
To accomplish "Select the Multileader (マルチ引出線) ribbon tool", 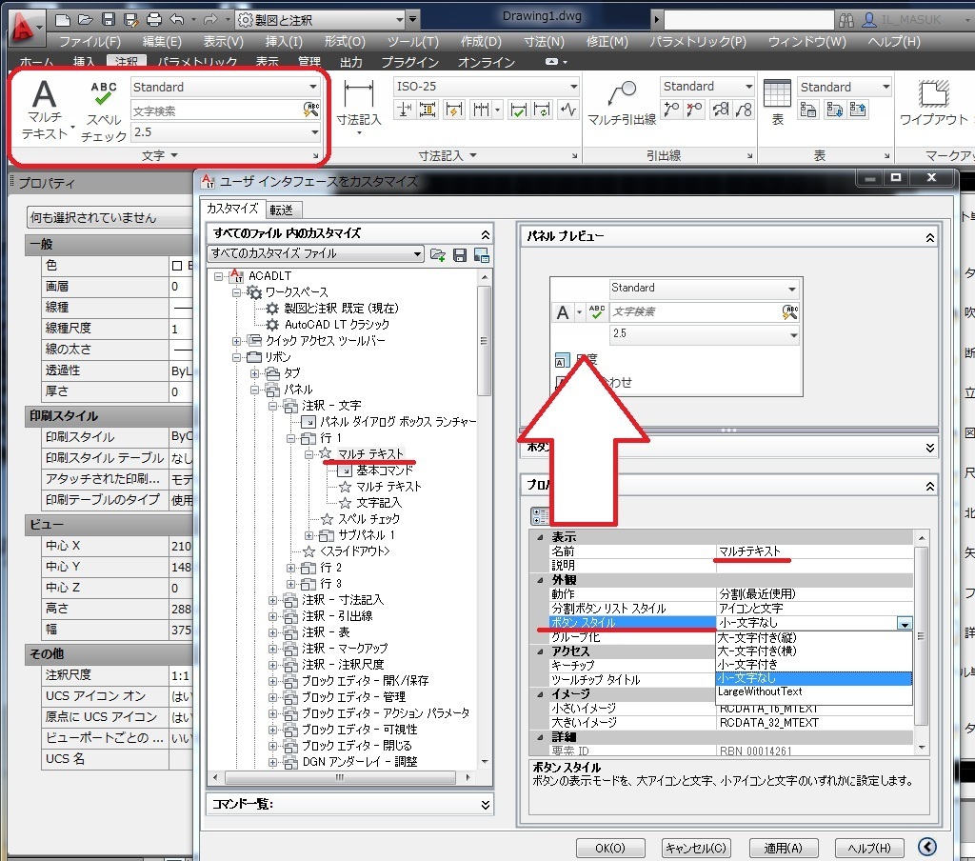I will (622, 104).
